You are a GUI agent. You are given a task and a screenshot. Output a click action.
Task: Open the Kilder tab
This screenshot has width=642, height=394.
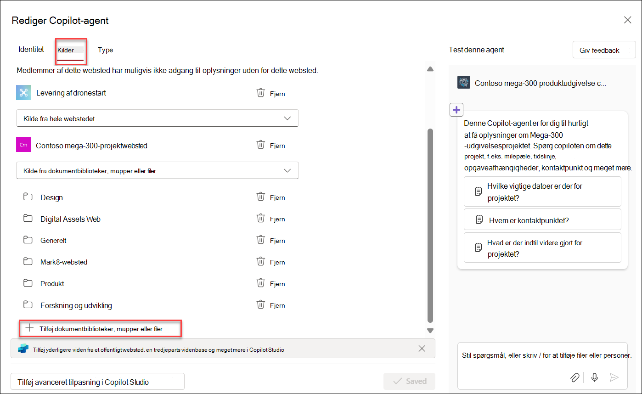(x=70, y=50)
